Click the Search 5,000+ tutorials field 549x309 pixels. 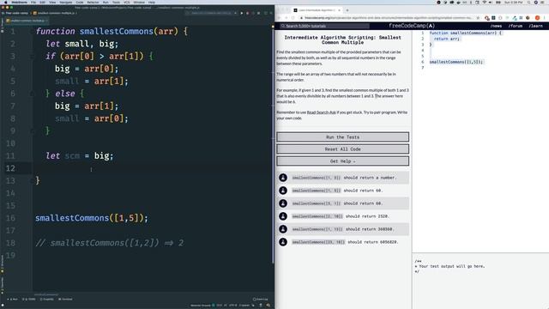tap(324, 26)
